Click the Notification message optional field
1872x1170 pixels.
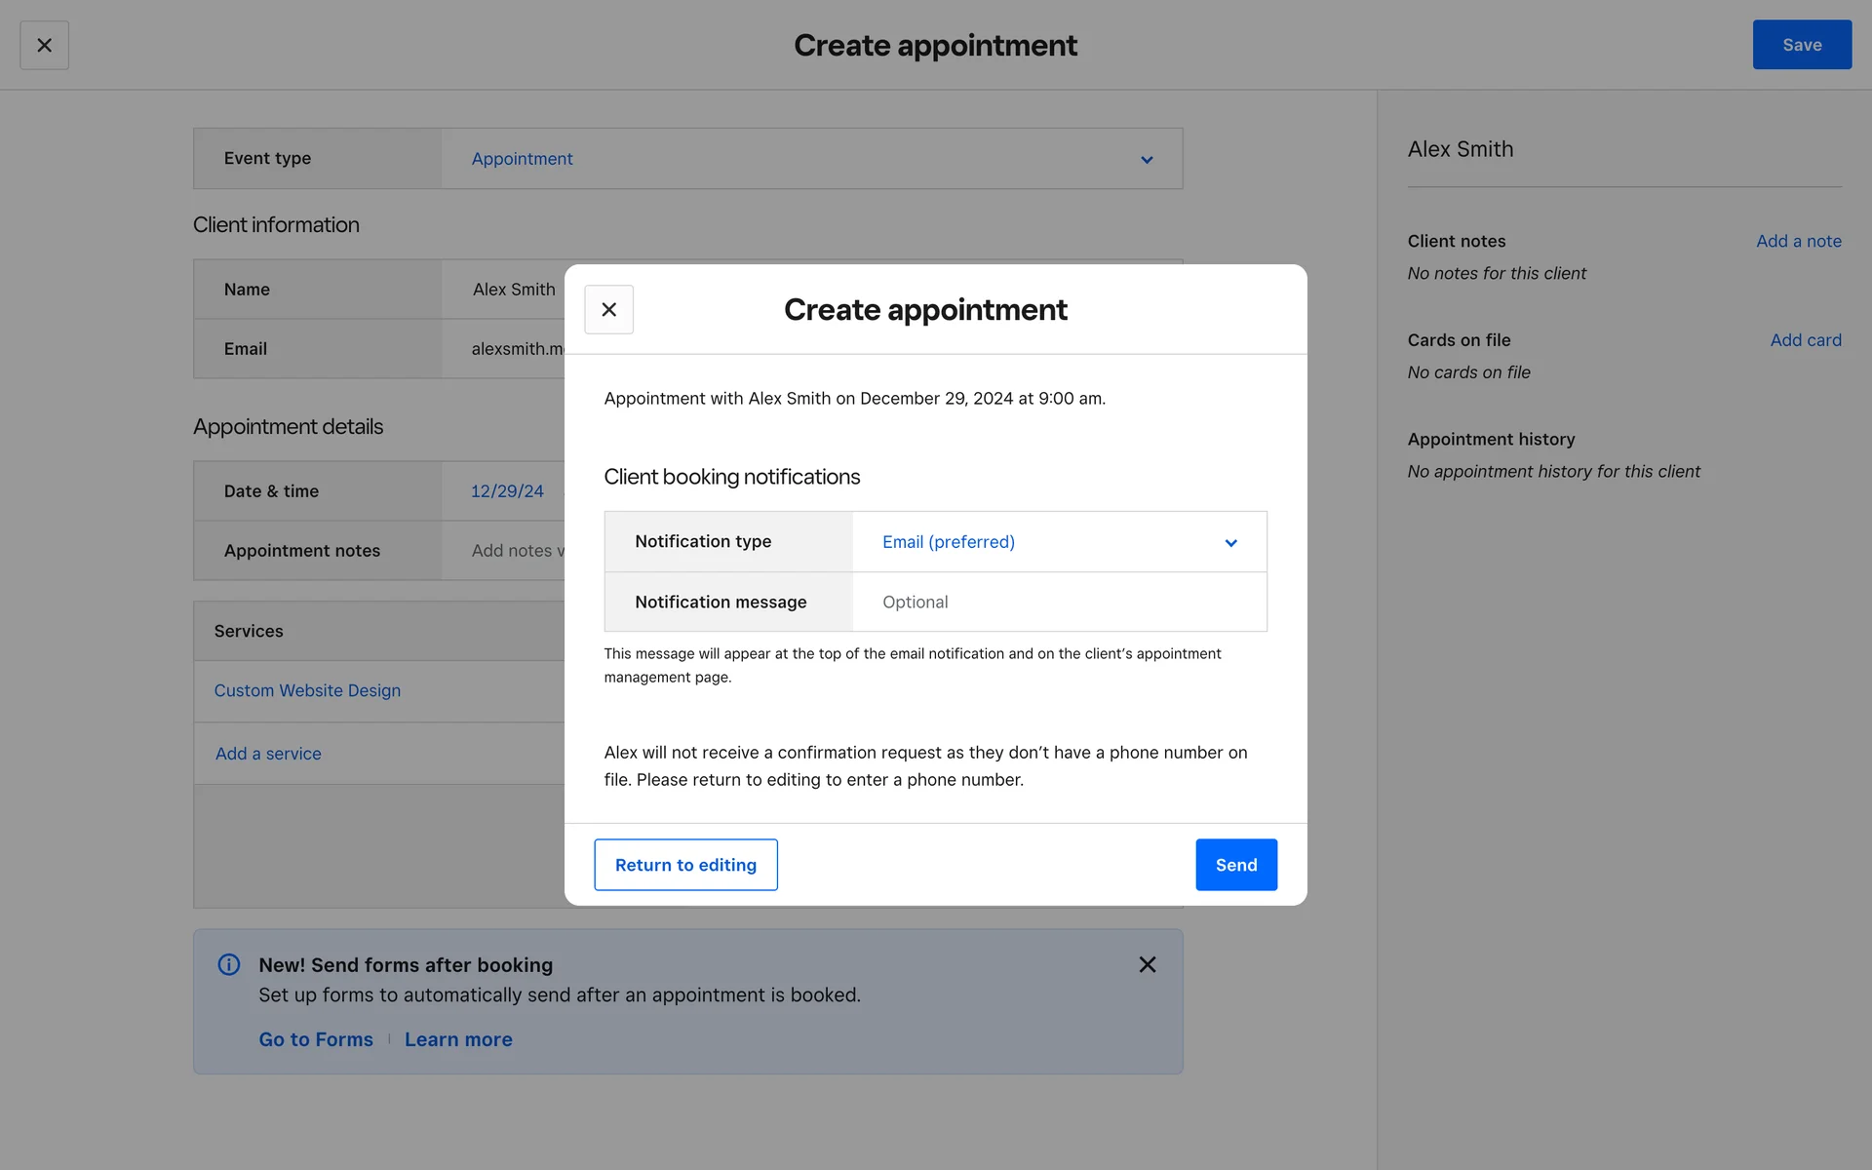click(1058, 603)
